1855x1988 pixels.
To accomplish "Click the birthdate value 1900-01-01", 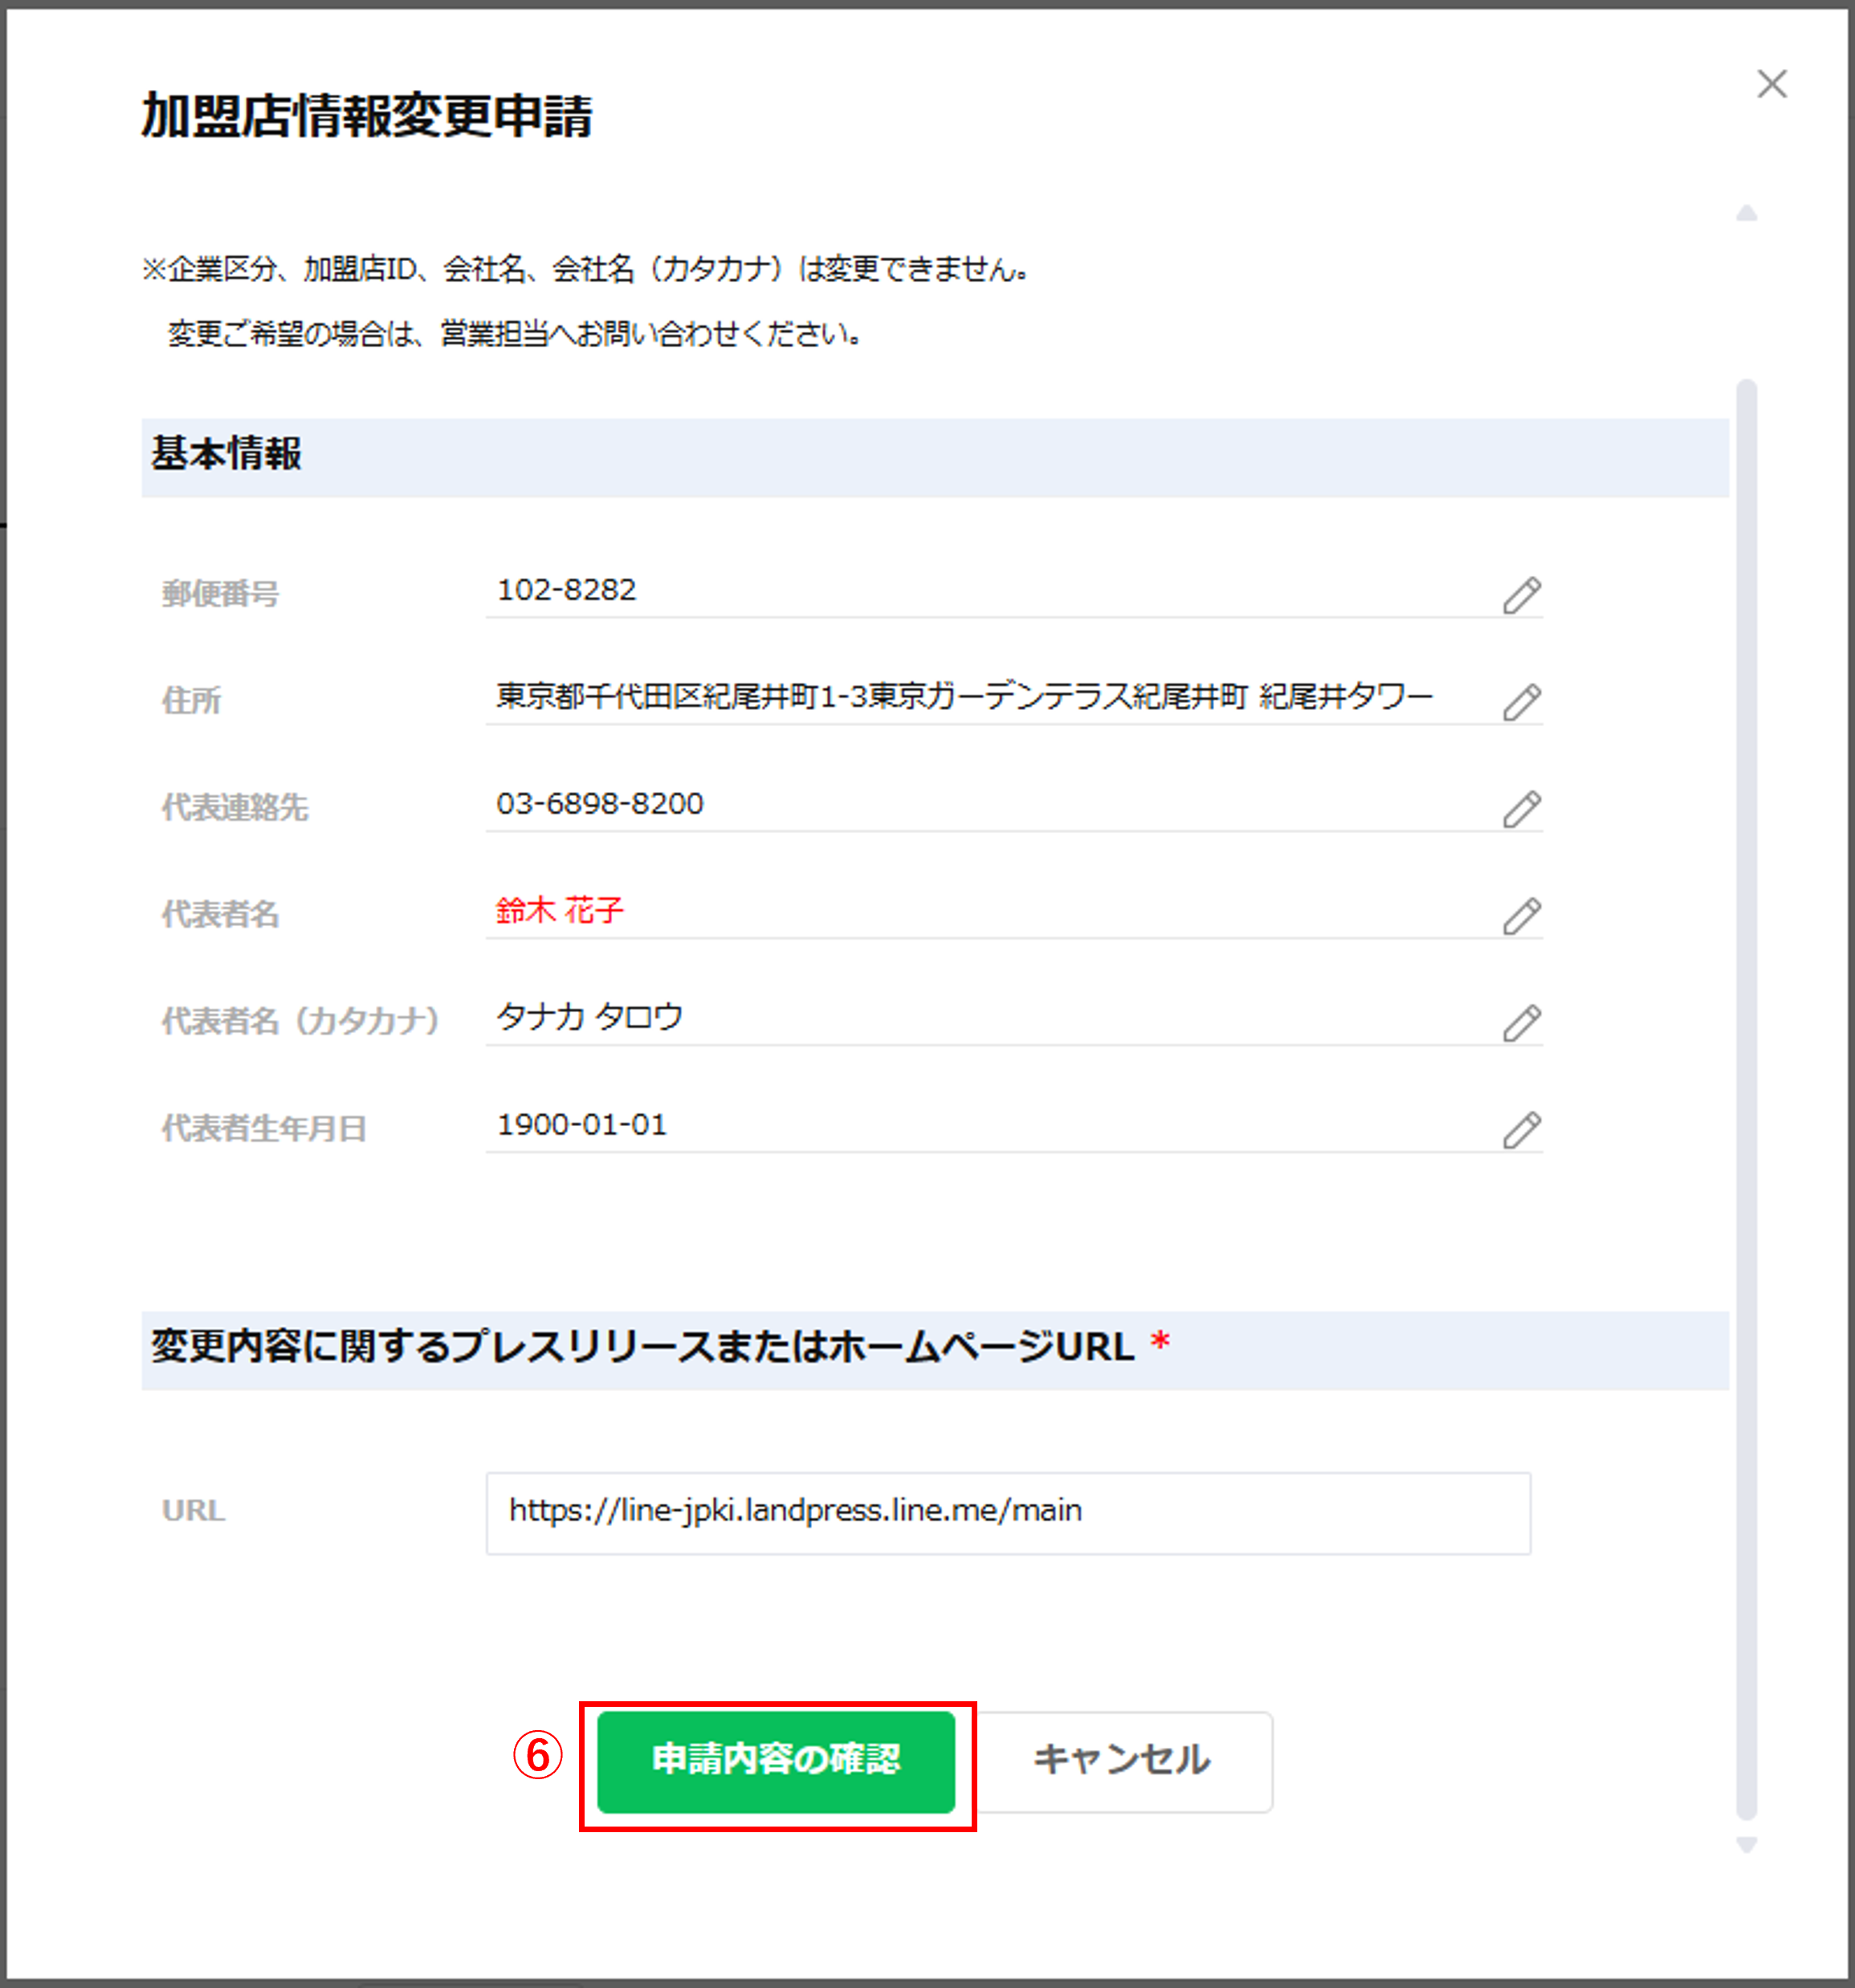I will coord(581,1125).
